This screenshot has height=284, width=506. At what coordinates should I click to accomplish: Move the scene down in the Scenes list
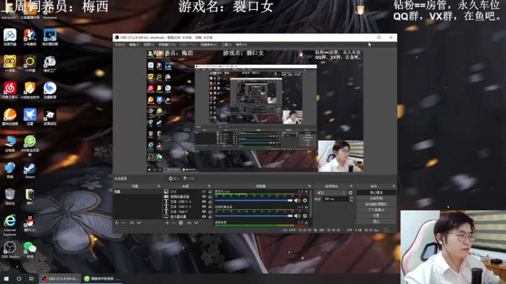point(139,223)
